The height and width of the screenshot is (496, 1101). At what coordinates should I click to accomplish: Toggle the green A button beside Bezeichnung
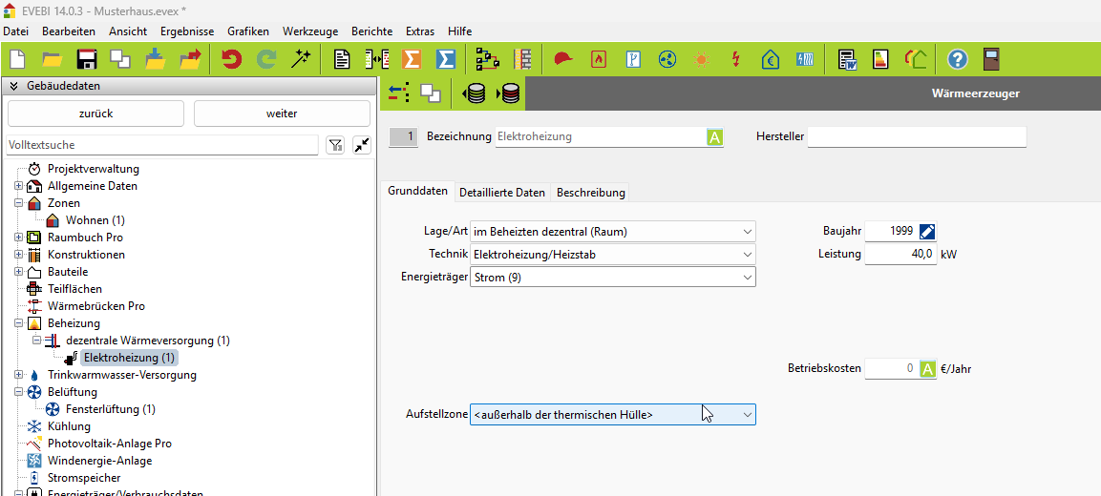coord(714,137)
